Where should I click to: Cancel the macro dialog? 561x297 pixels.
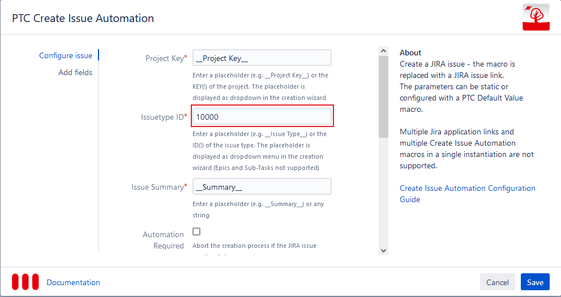(x=497, y=282)
